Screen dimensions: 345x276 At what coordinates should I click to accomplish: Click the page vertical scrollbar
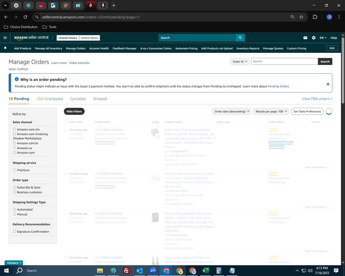point(343,70)
